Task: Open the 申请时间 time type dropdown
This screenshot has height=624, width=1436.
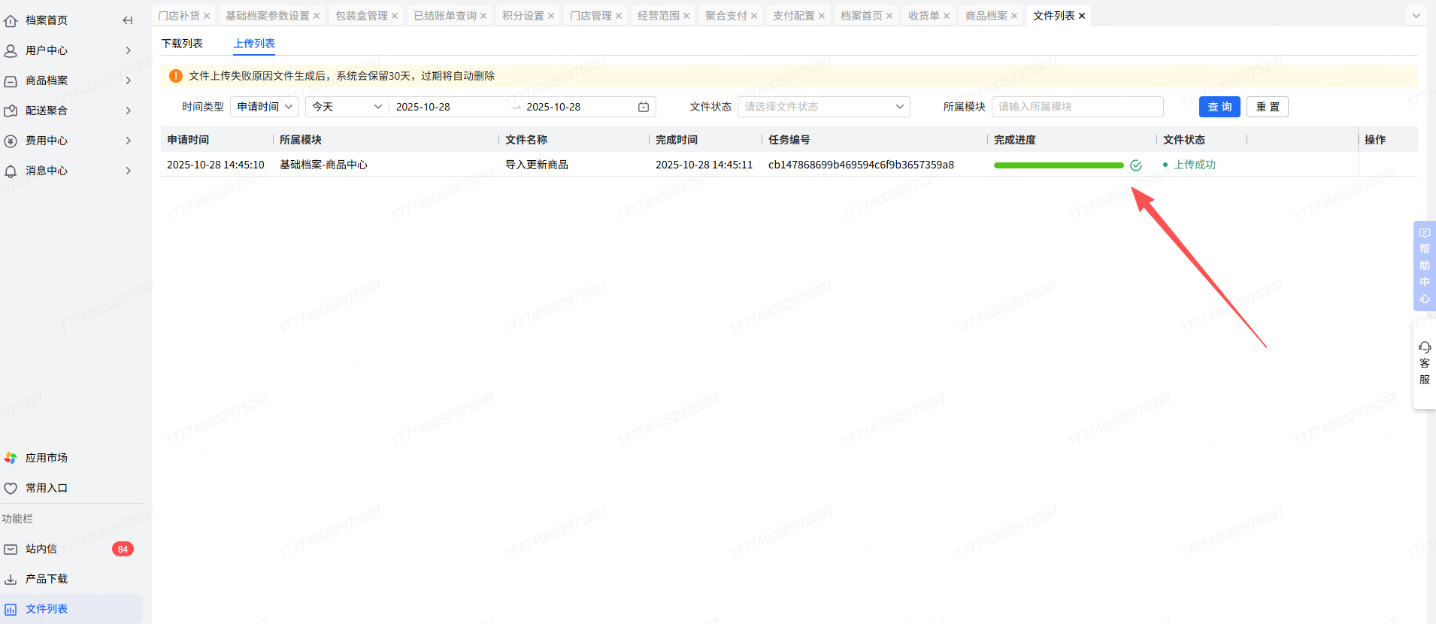Action: point(265,107)
